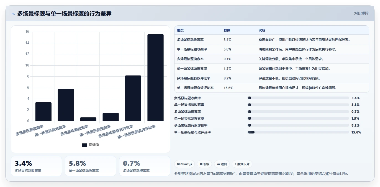380x187 pixels.
Task: Click the 说明 table column header
Action: 262,30
